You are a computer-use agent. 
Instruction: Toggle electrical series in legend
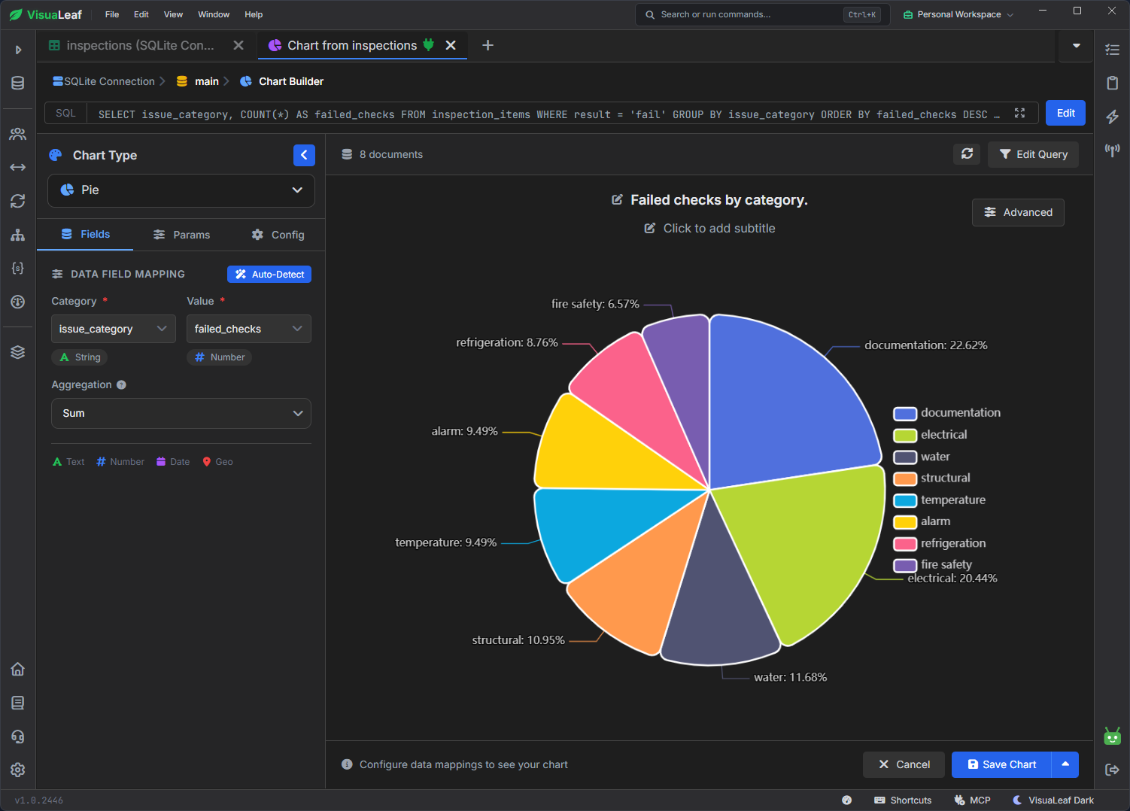[931, 435]
